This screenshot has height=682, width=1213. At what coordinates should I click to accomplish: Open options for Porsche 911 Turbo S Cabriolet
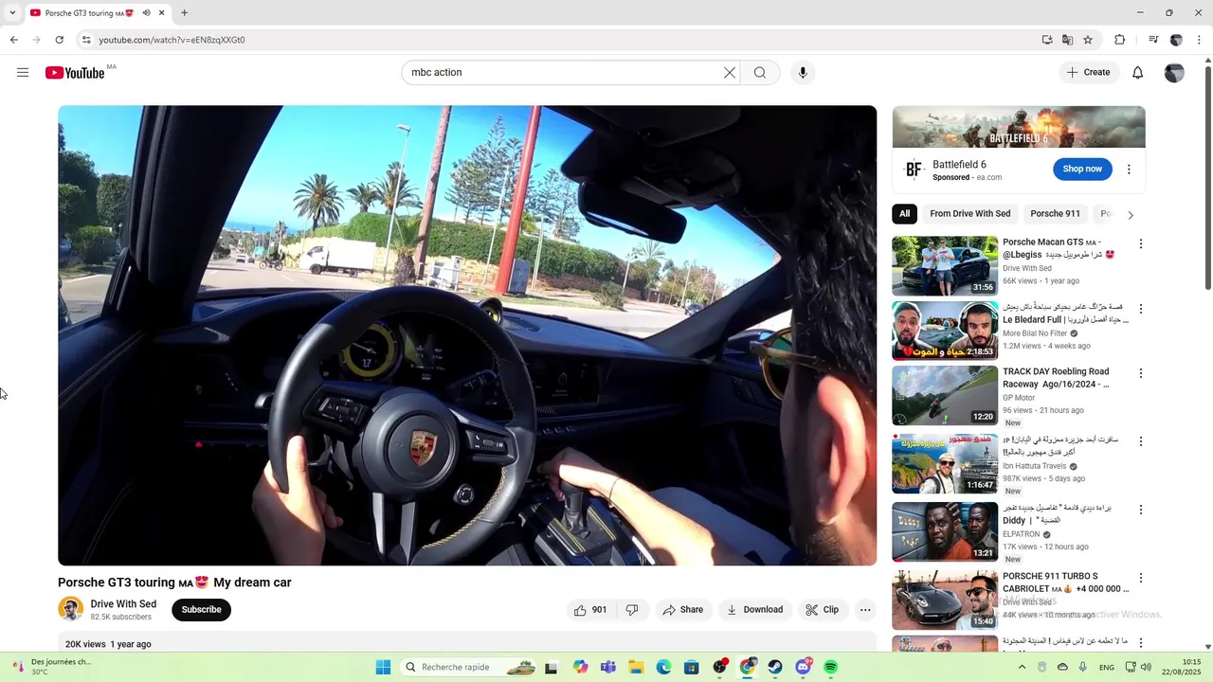coord(1141,578)
